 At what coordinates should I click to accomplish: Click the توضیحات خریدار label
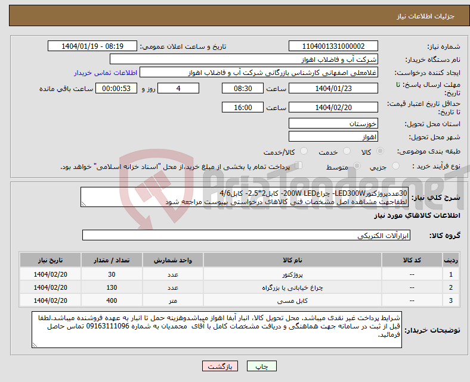pos(432,330)
